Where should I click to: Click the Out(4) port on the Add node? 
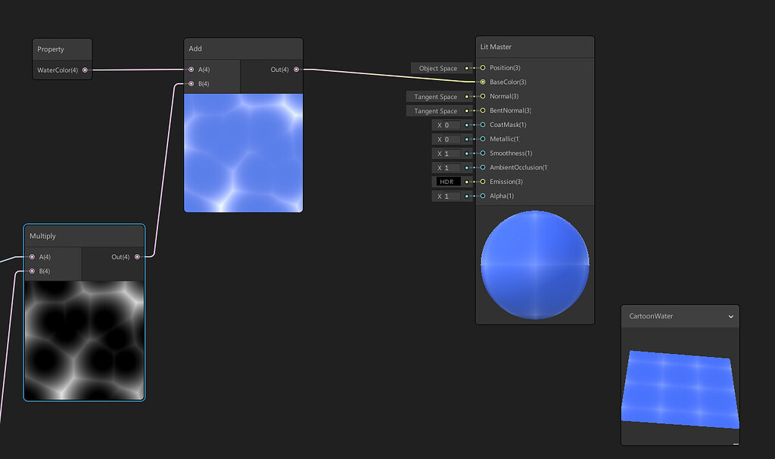pos(296,69)
